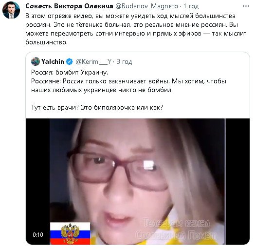This screenshot has width=255, height=251.
Task: Click the tweet author's profile avatar
Action: [x=11, y=10]
